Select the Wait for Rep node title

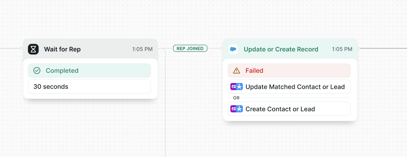pos(62,49)
